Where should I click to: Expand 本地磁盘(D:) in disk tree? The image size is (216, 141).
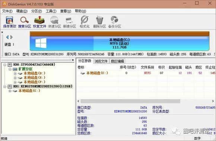pos(15,73)
